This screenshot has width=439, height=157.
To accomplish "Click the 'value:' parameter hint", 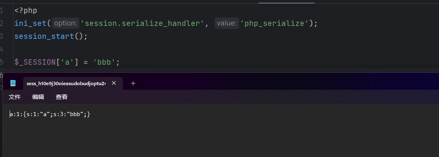I will pos(227,23).
